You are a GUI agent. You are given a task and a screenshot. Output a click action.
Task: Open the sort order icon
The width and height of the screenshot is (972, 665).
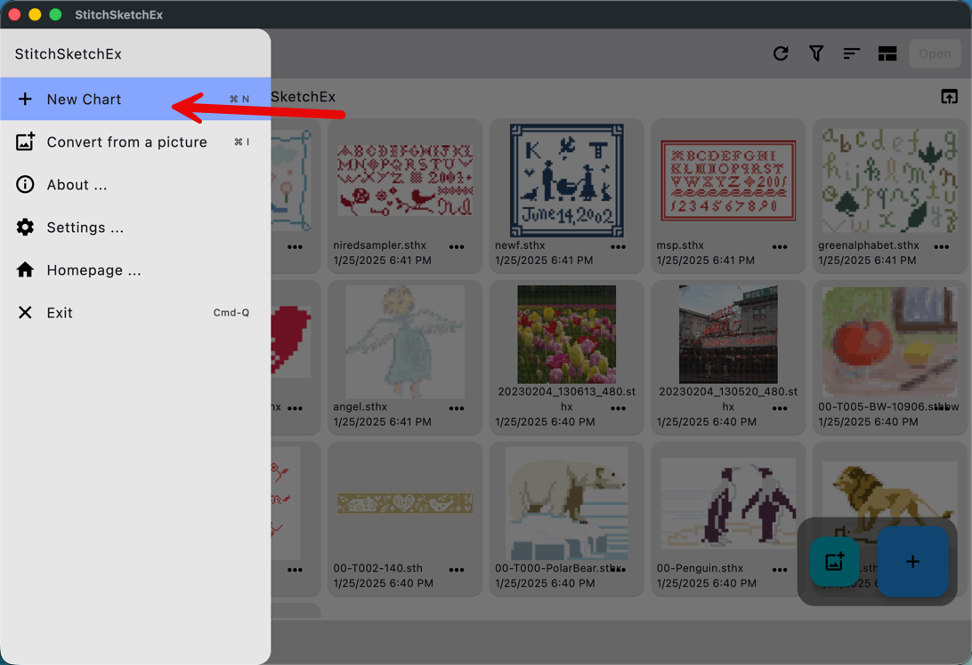coord(852,54)
